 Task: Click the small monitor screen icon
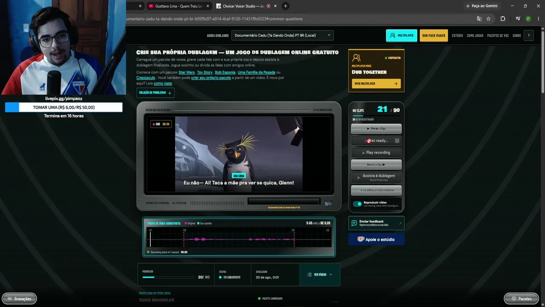coord(328,203)
